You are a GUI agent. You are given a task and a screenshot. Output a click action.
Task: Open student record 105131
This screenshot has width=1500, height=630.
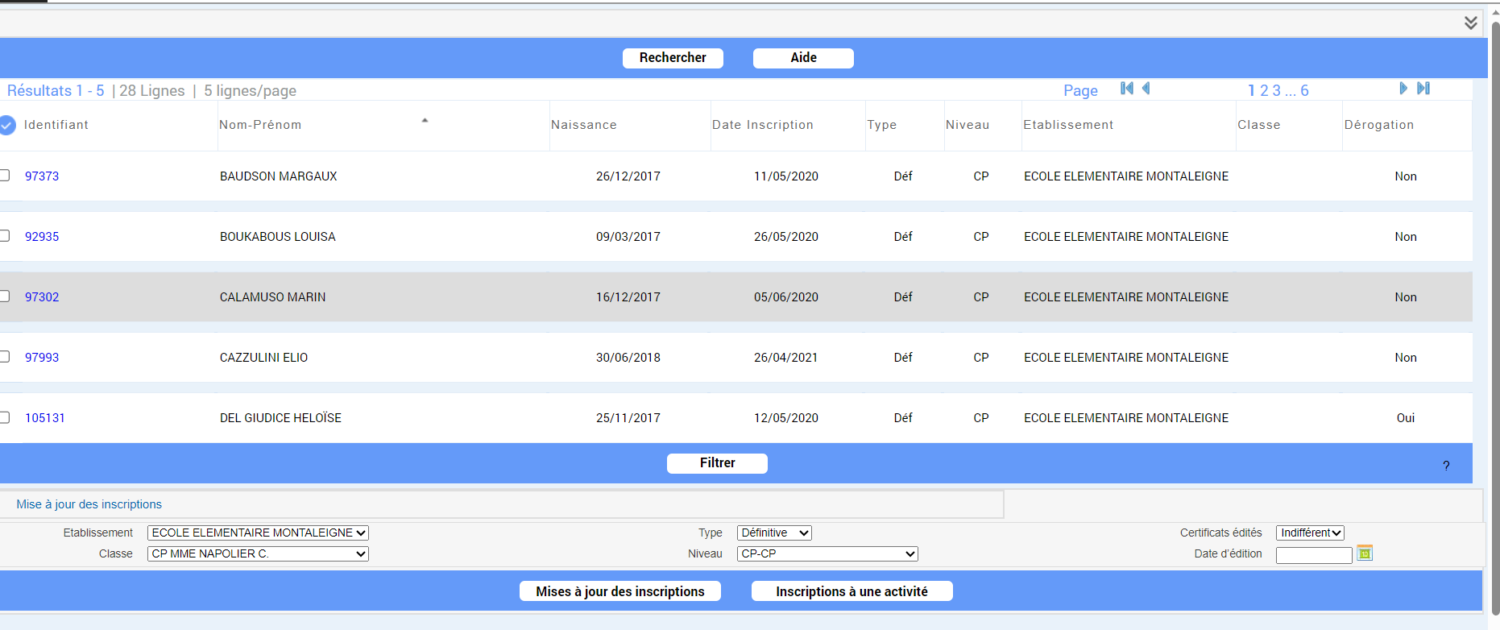coord(44,418)
